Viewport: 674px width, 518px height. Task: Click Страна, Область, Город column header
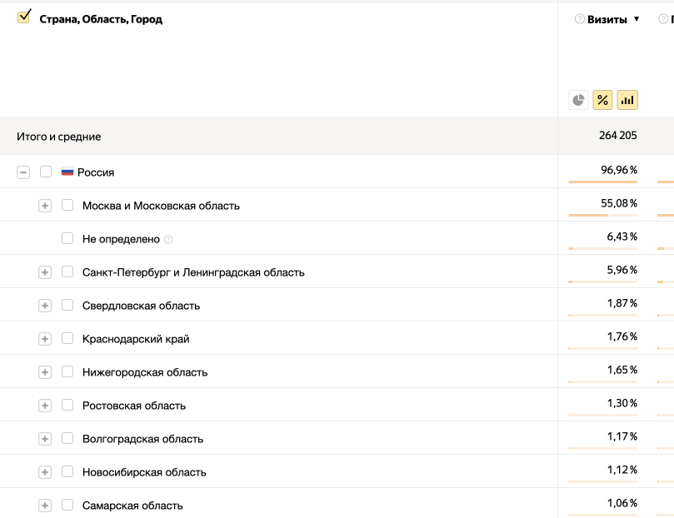[101, 19]
